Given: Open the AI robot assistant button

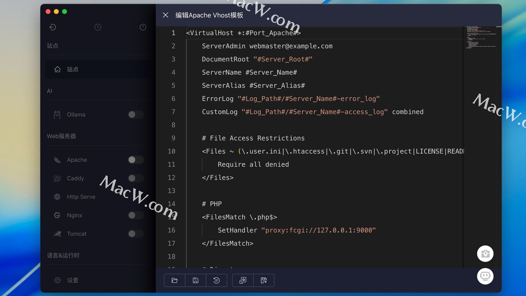Looking at the screenshot, I should point(485,276).
